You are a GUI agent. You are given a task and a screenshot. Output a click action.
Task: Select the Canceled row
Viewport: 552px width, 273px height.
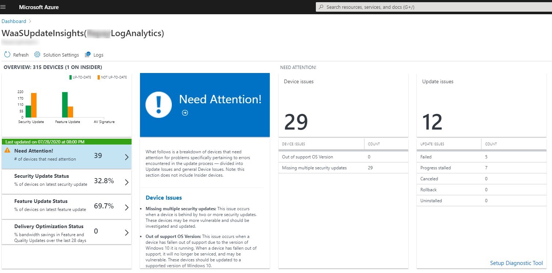coord(481,179)
